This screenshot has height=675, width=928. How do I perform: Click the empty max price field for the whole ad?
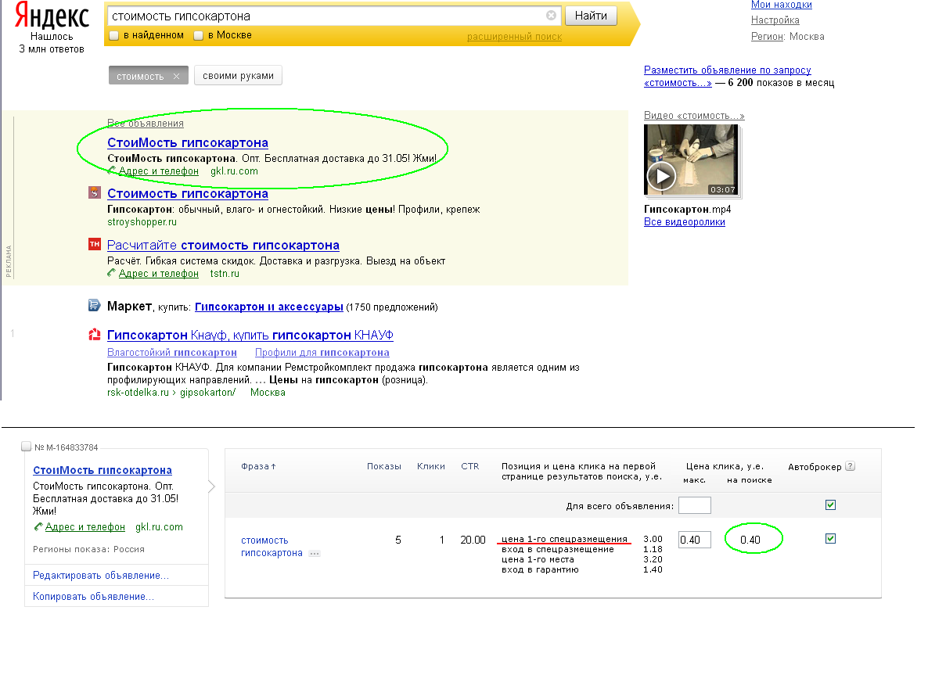pyautogui.click(x=694, y=505)
